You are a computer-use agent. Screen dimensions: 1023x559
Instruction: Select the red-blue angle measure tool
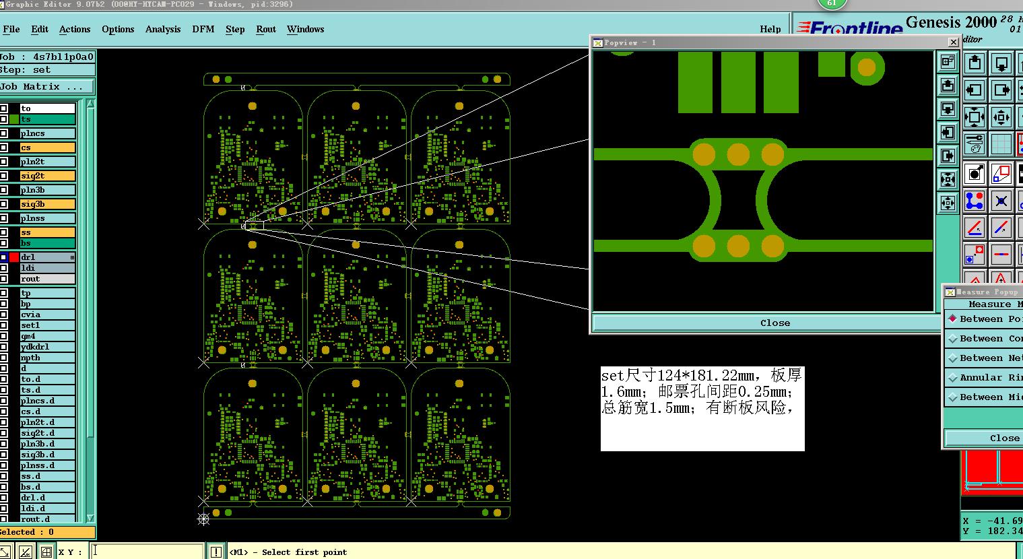[x=975, y=228]
